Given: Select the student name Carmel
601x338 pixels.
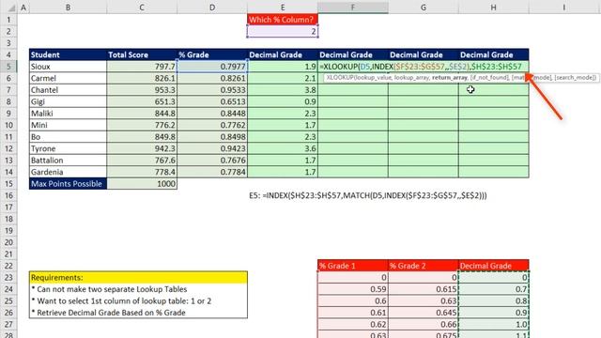Looking at the screenshot, I should pyautogui.click(x=68, y=78).
